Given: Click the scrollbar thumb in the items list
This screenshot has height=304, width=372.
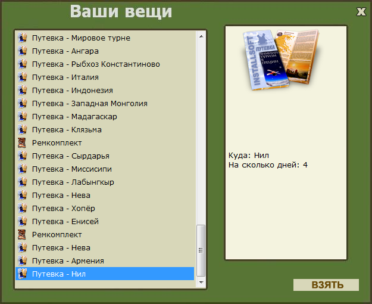Looking at the screenshot, I should click(201, 251).
